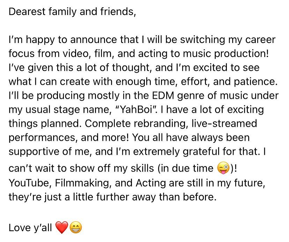The image size is (289, 242).
Task: Click the phrase "live-streamed" in the text
Action: tap(224, 123)
